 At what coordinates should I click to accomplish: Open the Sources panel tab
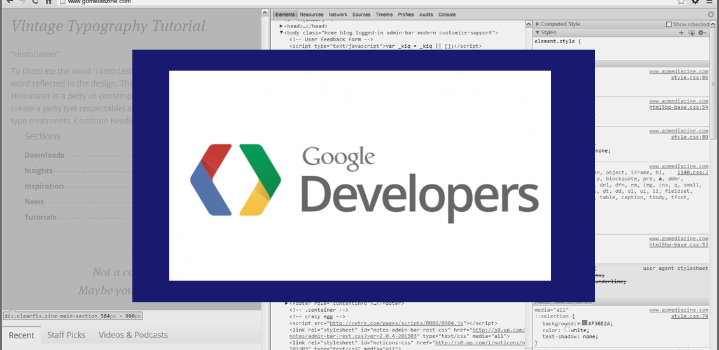point(361,15)
